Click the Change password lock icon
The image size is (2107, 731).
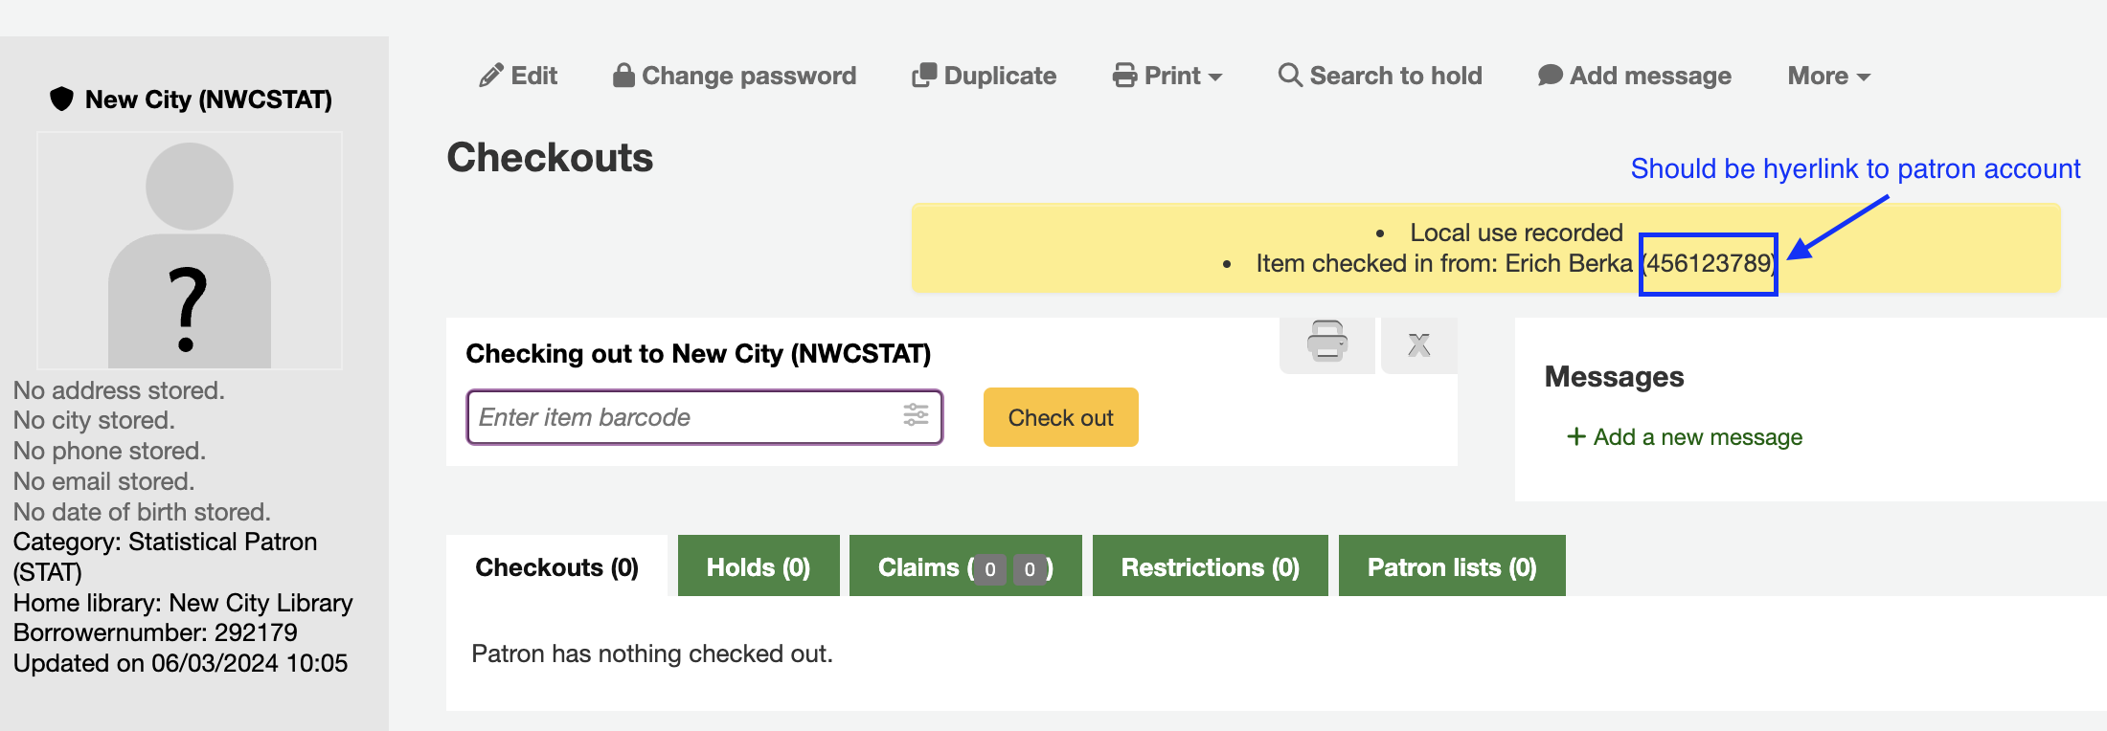[623, 76]
